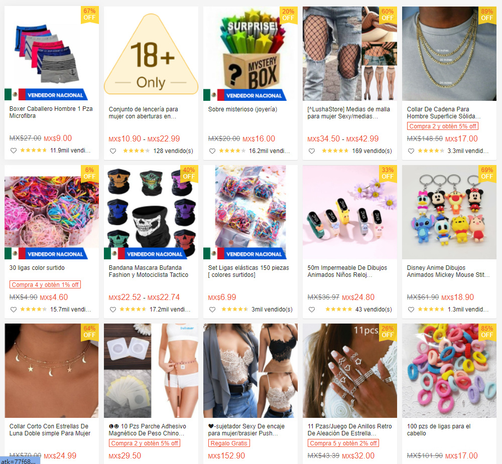Favorite the 50m Impermeable Reloj heart

[312, 310]
